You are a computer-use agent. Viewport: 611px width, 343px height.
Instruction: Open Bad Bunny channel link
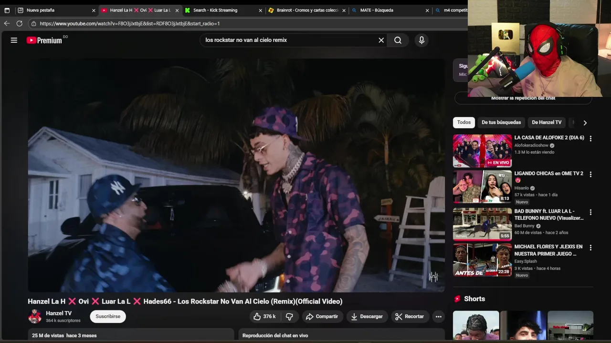click(x=524, y=226)
